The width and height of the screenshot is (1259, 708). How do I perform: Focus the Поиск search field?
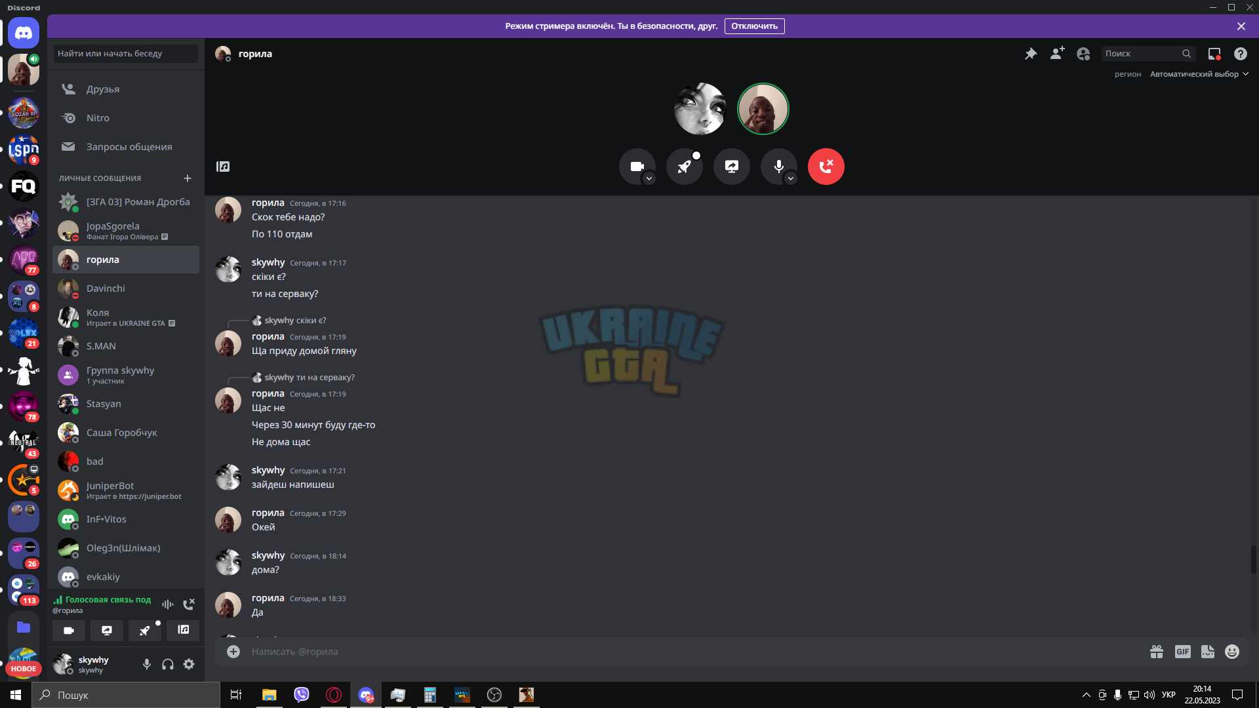pos(1149,54)
